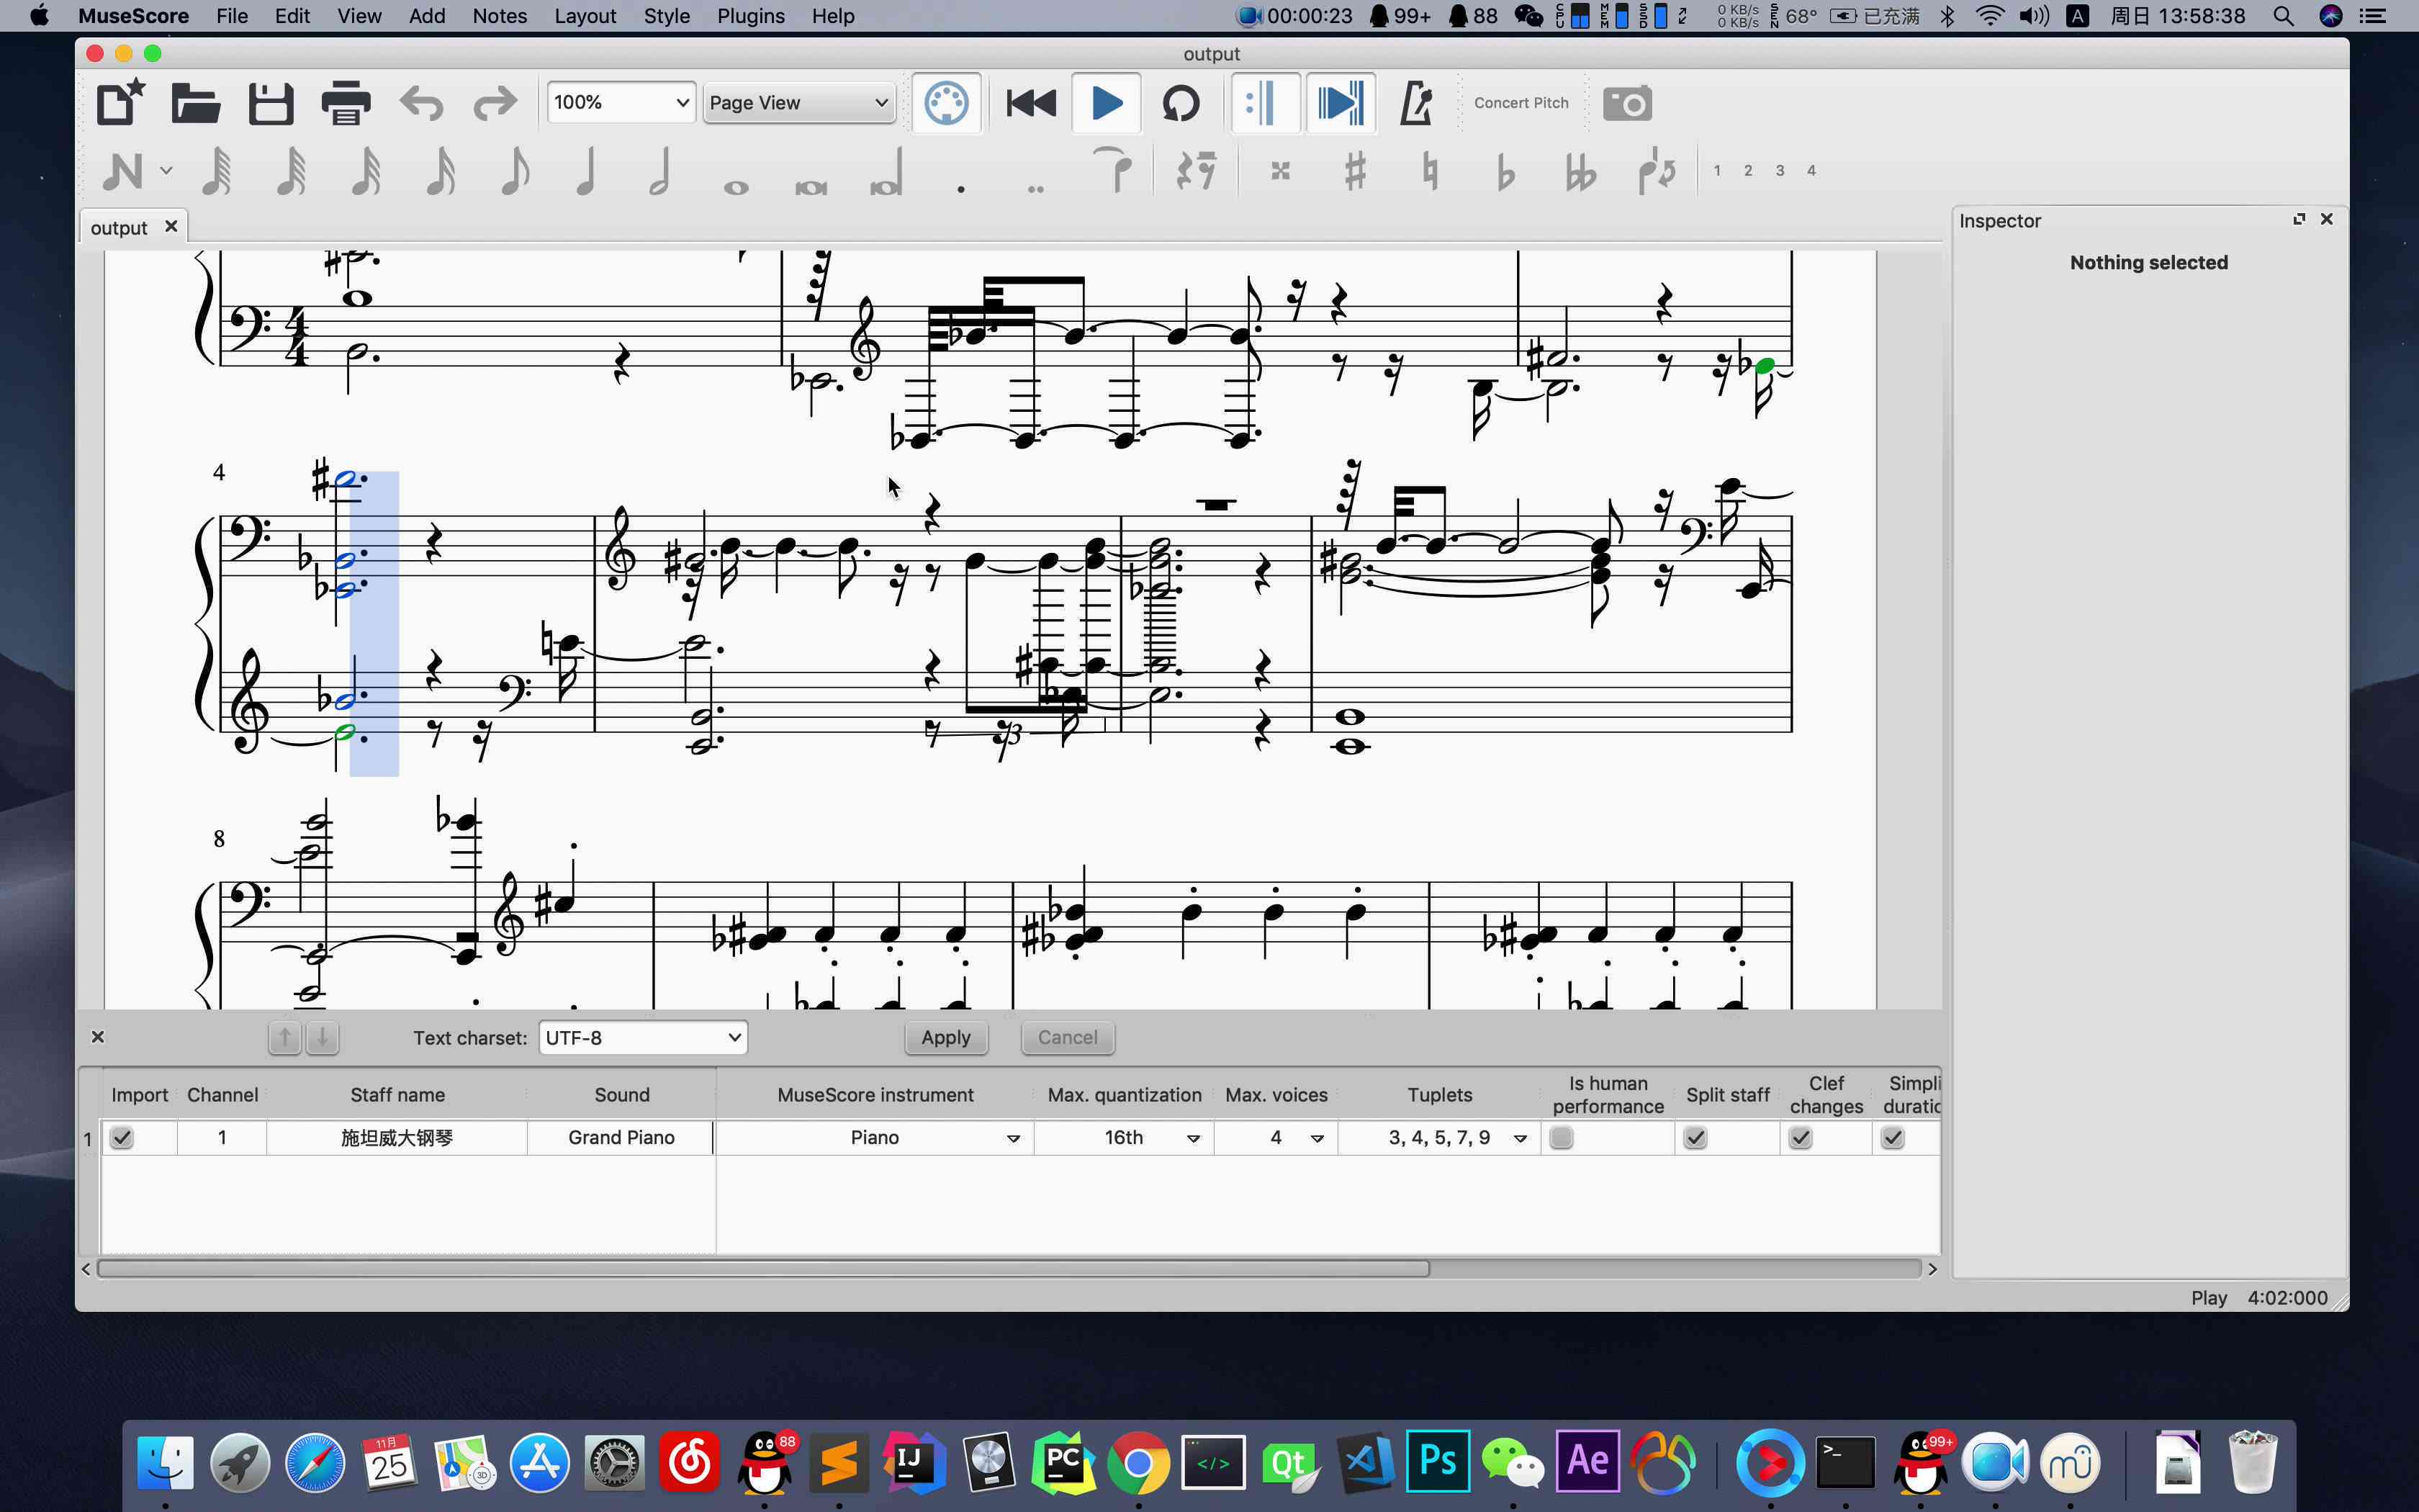Image resolution: width=2419 pixels, height=1512 pixels.
Task: Open Spotlight search in menu bar
Action: 2283,16
